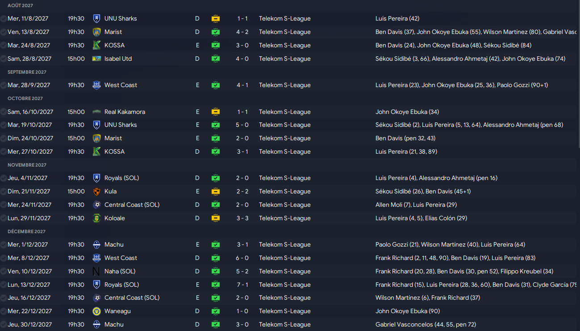Image resolution: width=580 pixels, height=331 pixels.
Task: Click the KOSSA green K badge on 24/8/2027
Action: pos(96,45)
